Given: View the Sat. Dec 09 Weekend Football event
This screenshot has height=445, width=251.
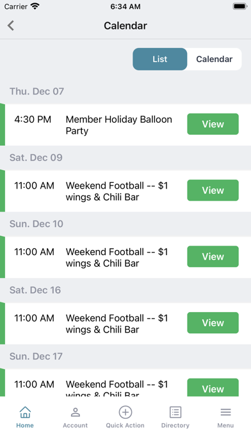Looking at the screenshot, I should pos(213,190).
